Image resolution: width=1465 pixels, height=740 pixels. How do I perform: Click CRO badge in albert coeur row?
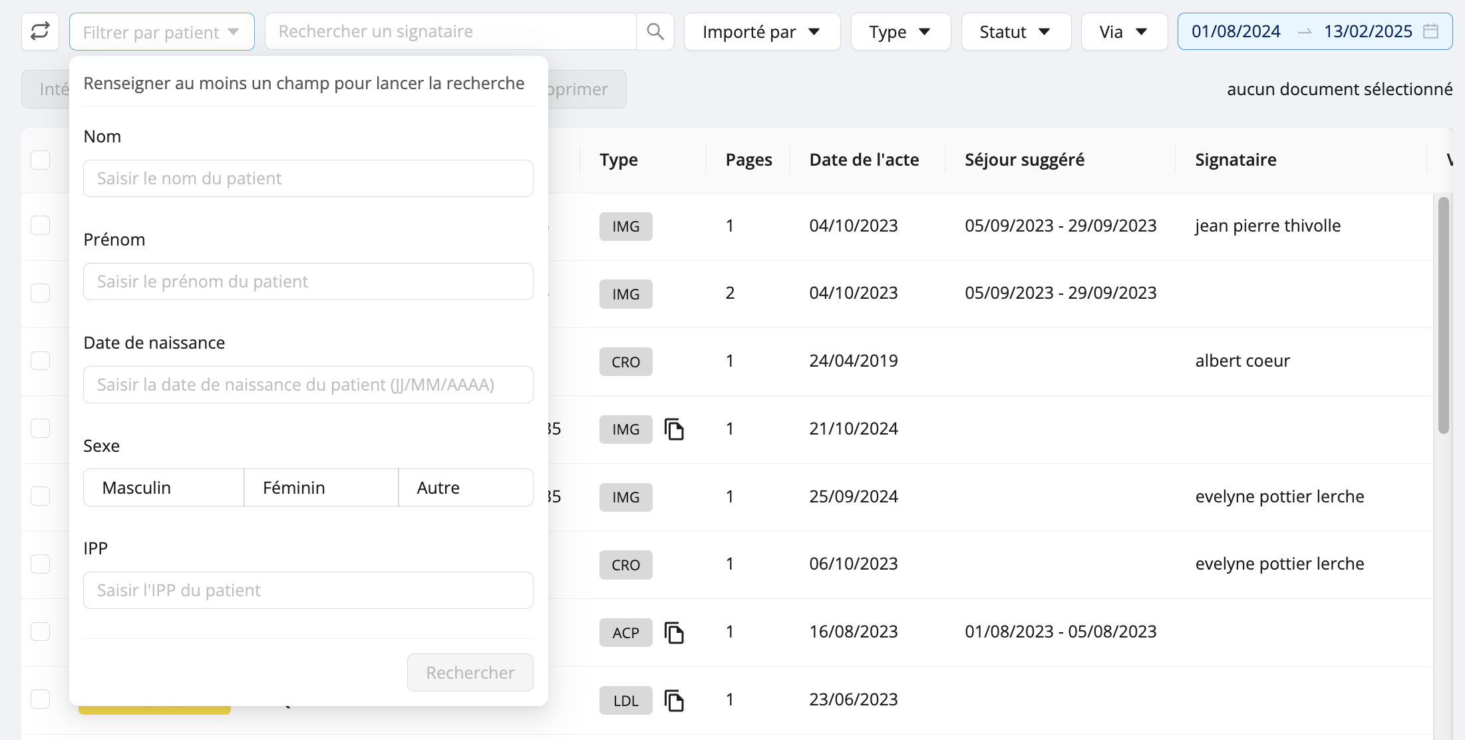[626, 362]
